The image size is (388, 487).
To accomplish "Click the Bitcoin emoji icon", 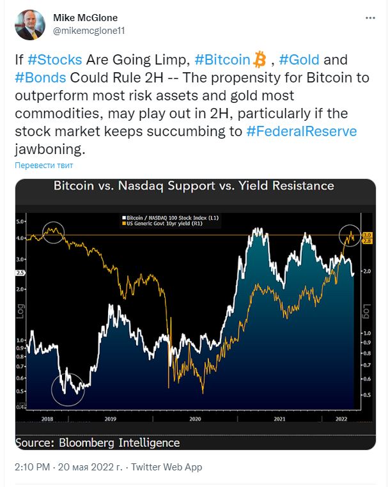I will 260,59.
